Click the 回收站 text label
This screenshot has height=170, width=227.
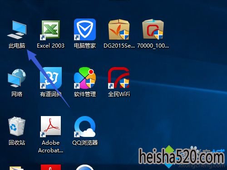tap(17, 142)
